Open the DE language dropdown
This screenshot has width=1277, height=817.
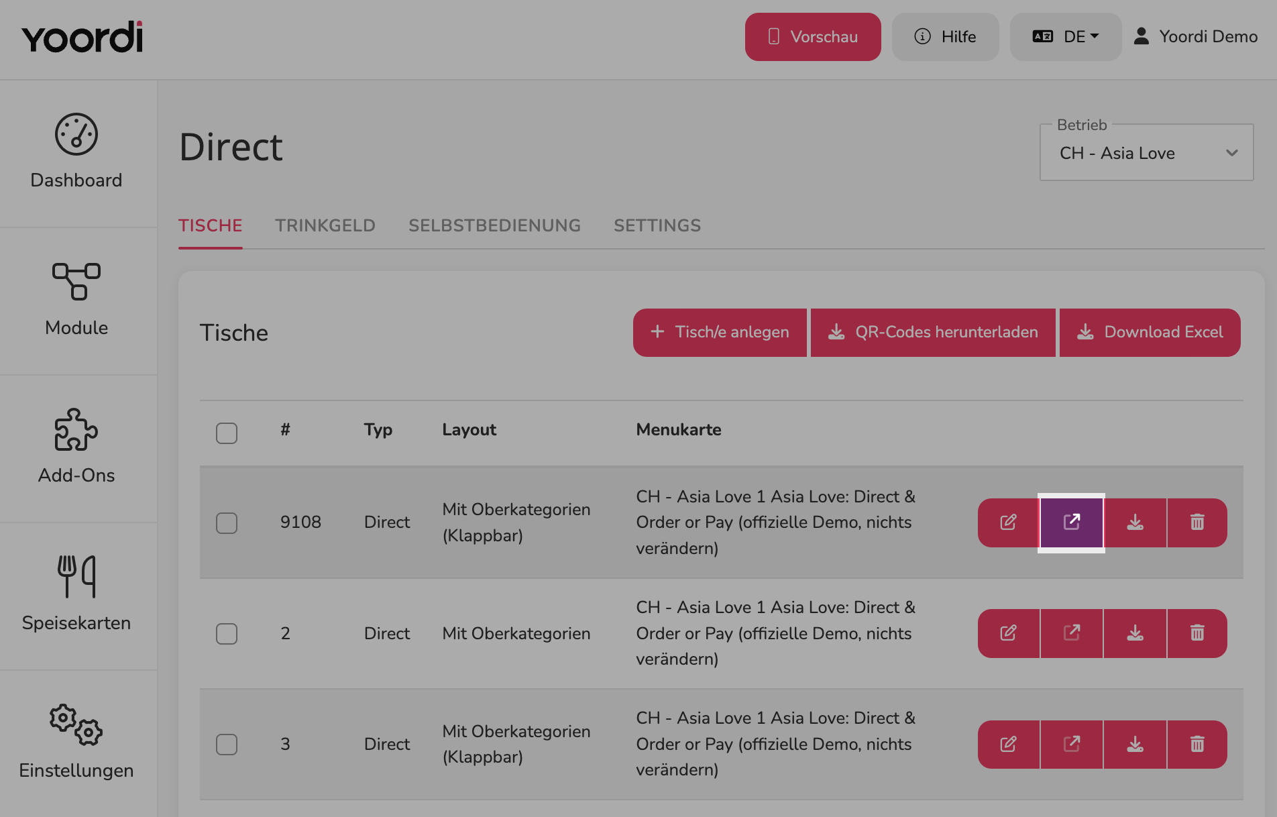pos(1066,37)
